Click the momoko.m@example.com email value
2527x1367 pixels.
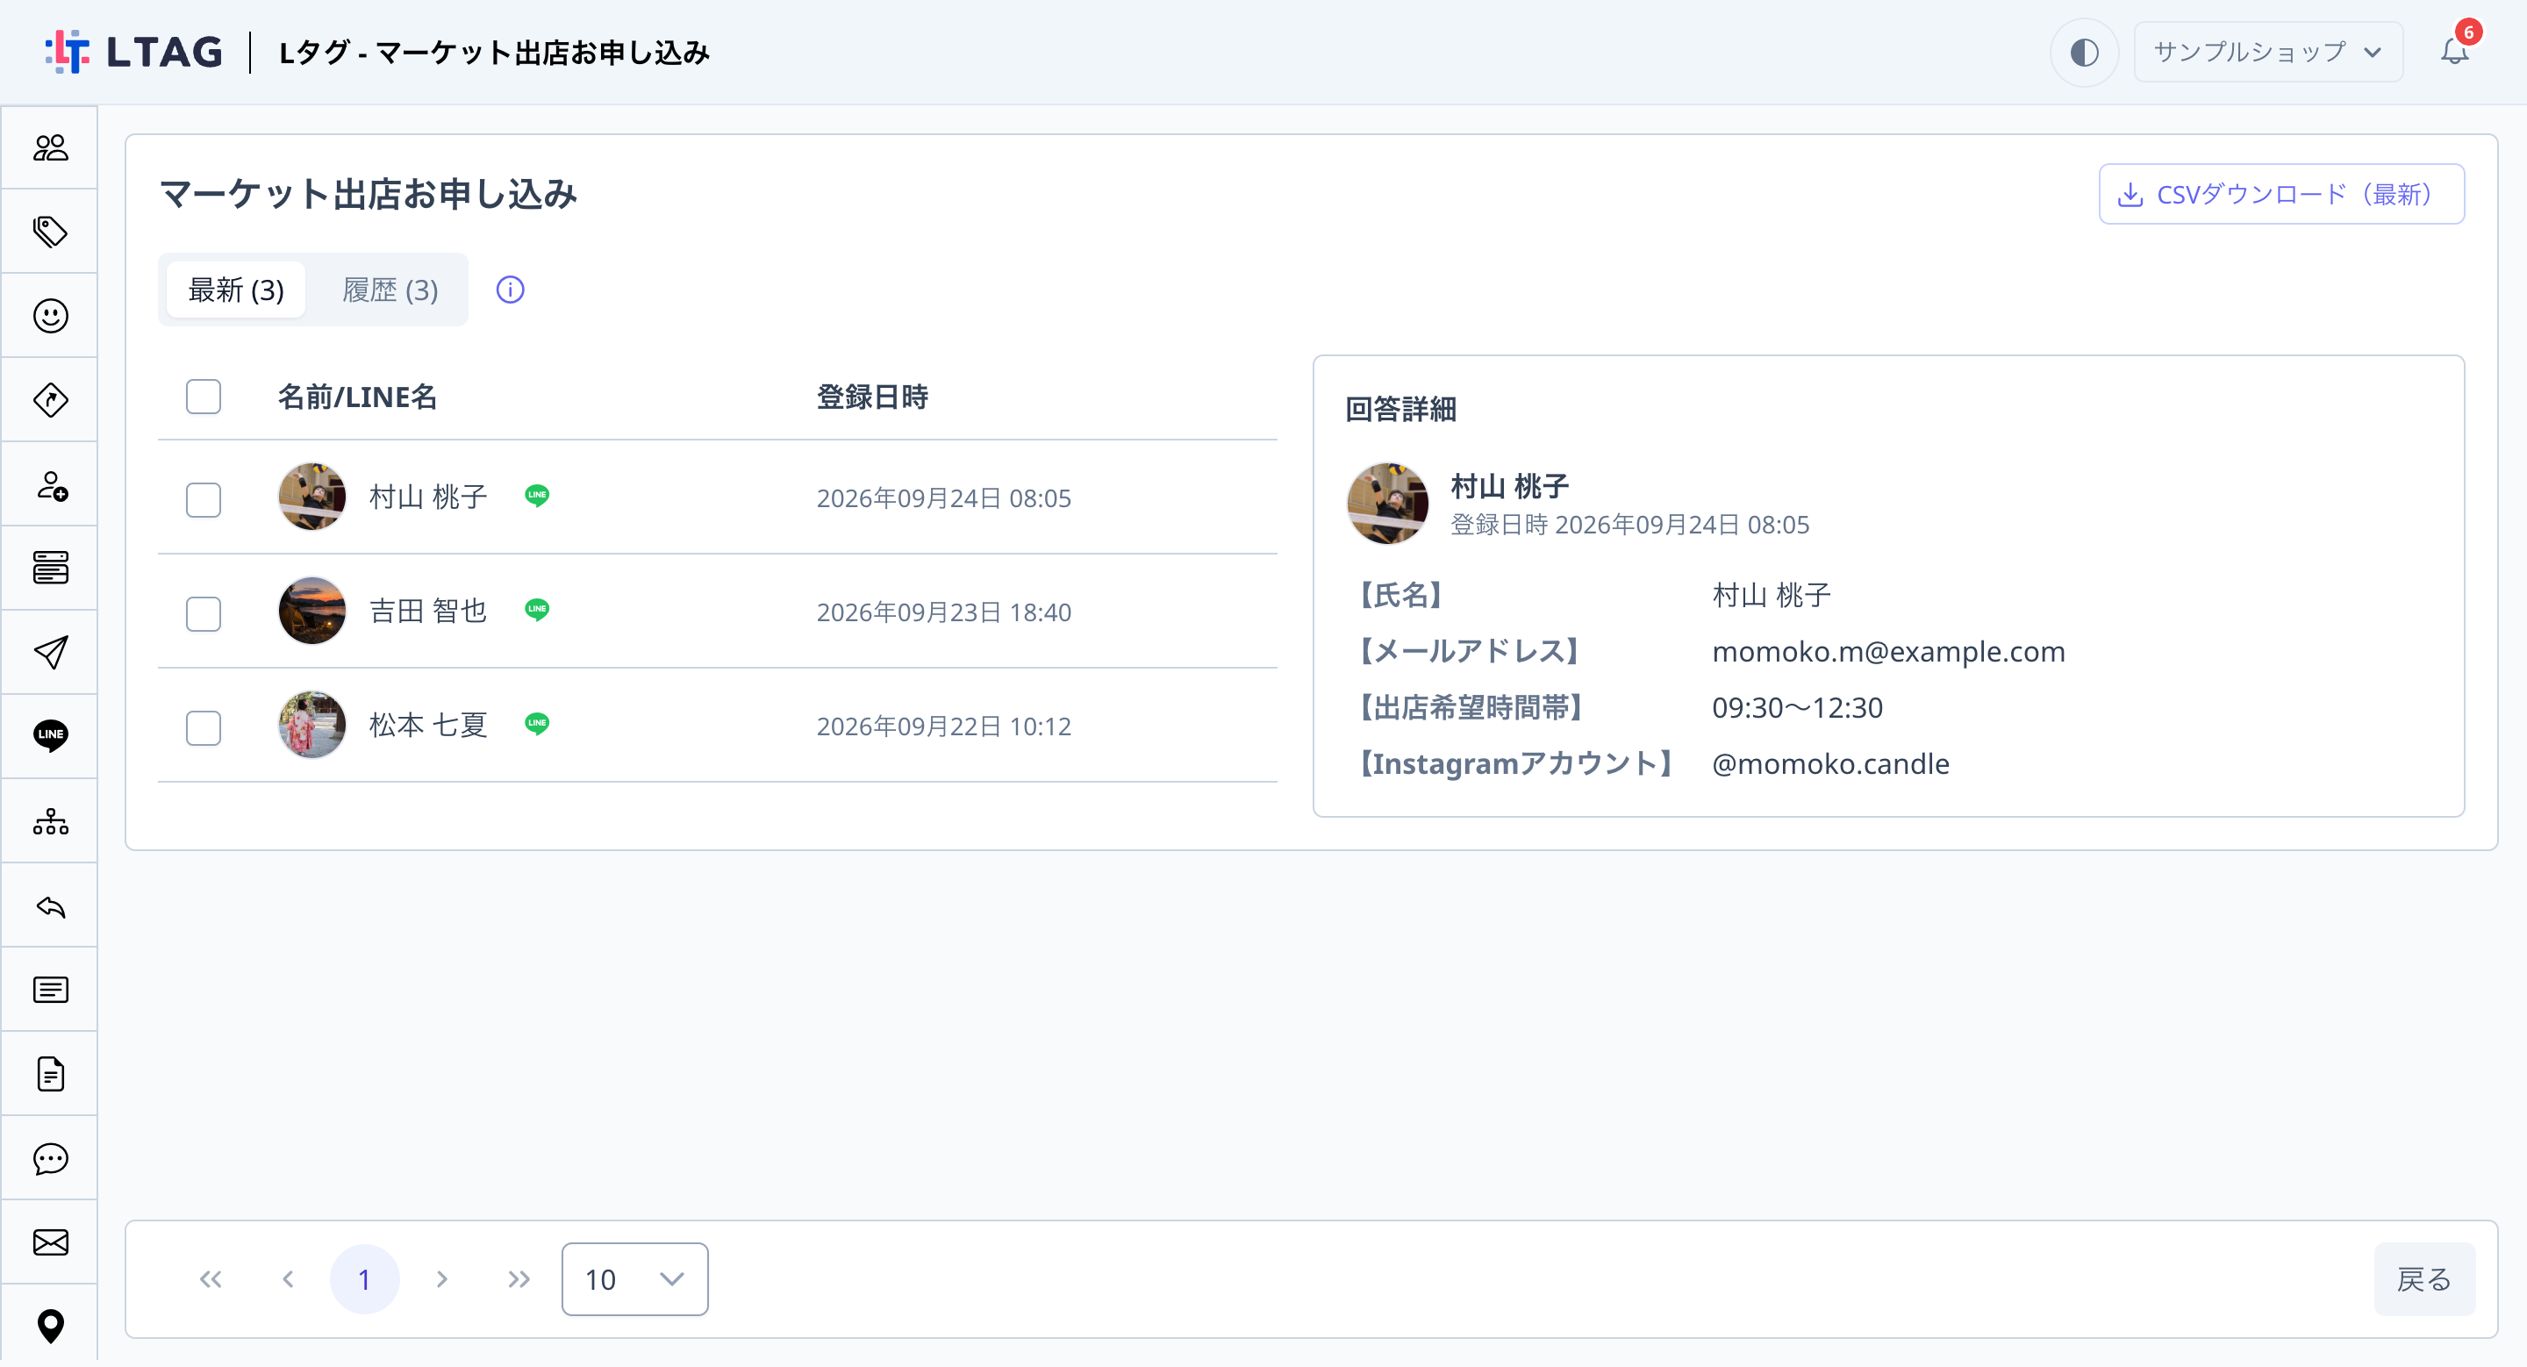[x=1888, y=651]
